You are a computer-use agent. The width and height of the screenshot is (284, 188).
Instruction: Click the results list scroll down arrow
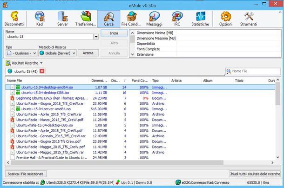pos(278,157)
